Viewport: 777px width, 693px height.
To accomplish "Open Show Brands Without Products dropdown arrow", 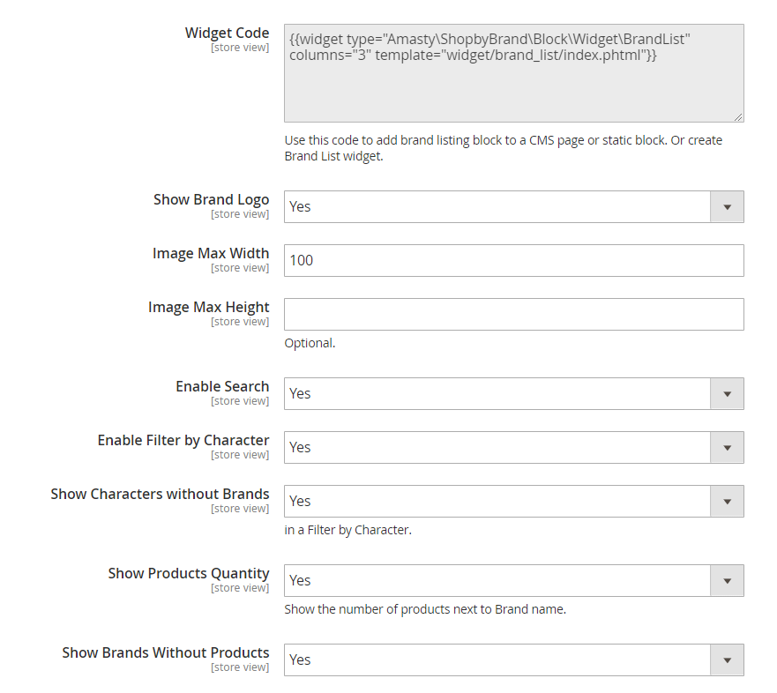I will point(727,659).
